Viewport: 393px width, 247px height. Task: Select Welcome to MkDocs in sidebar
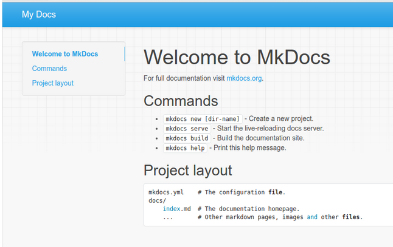65,54
